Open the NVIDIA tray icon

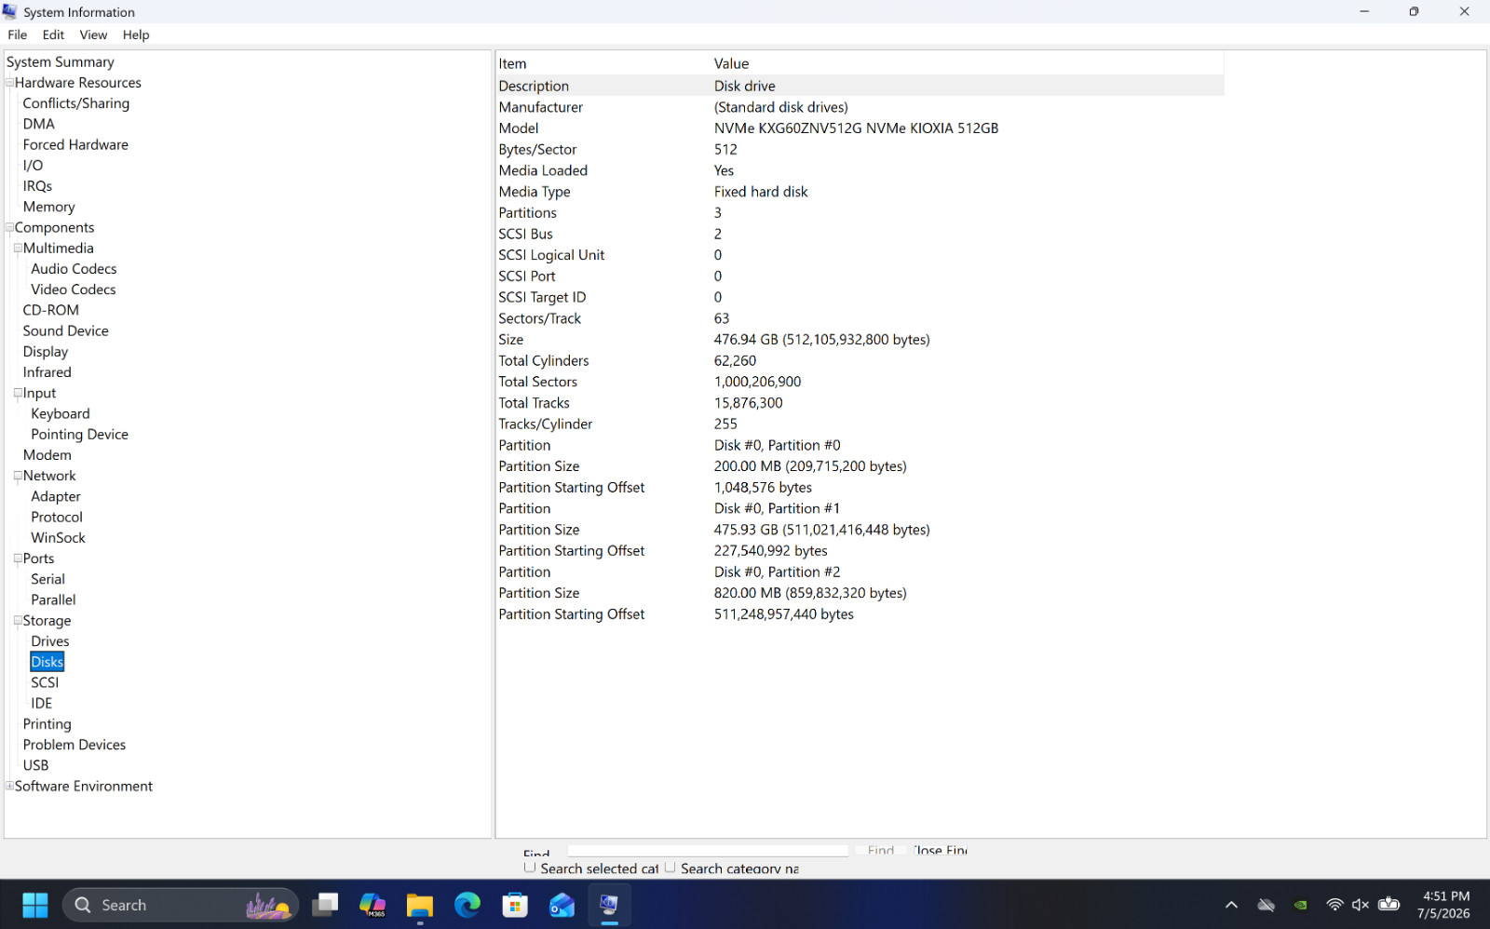(x=1301, y=905)
